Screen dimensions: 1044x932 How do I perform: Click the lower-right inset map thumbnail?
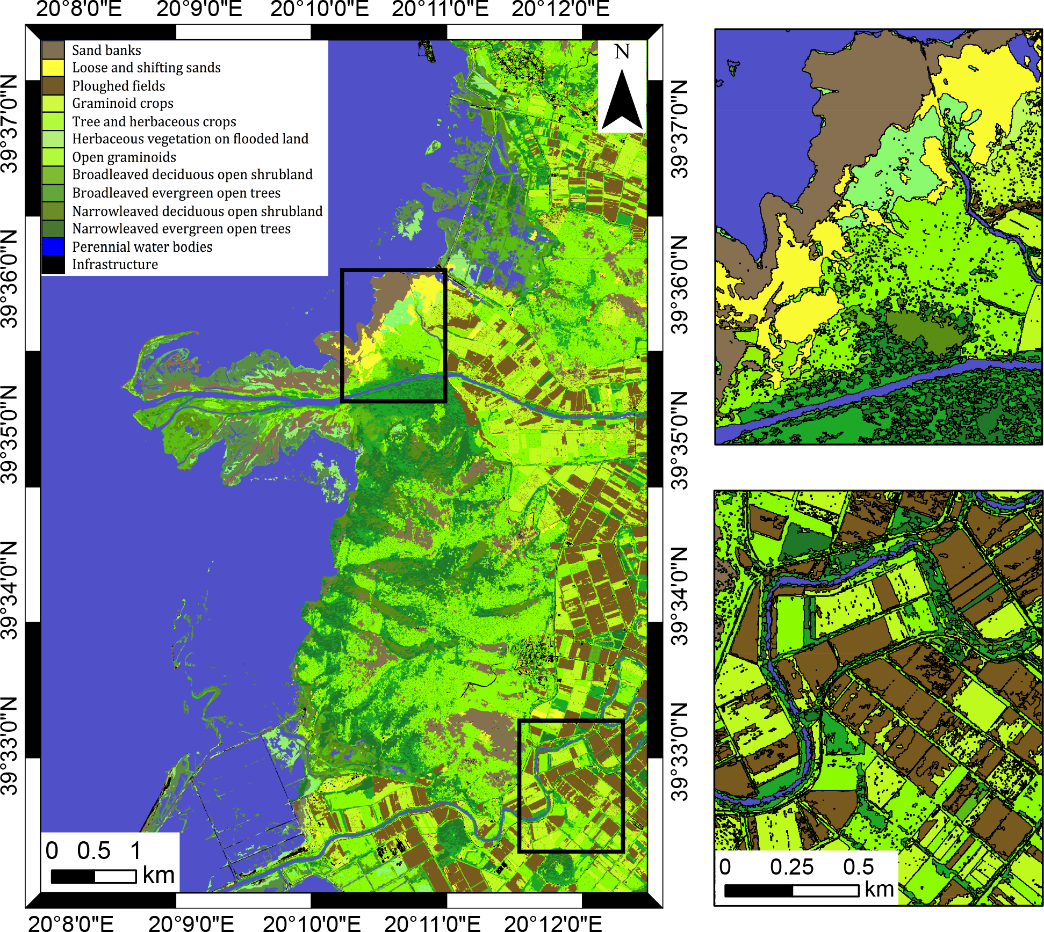(x=879, y=698)
